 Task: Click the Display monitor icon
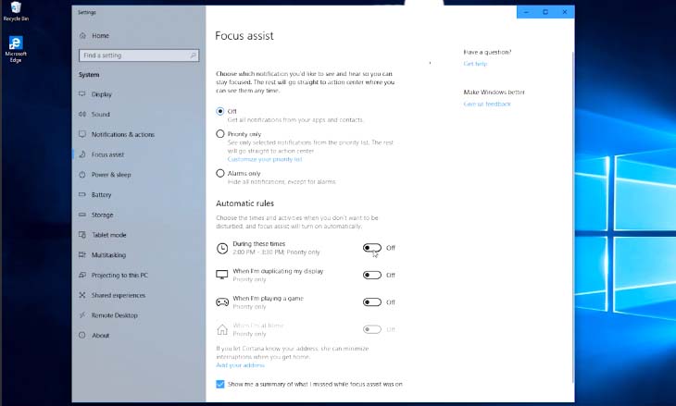[82, 93]
